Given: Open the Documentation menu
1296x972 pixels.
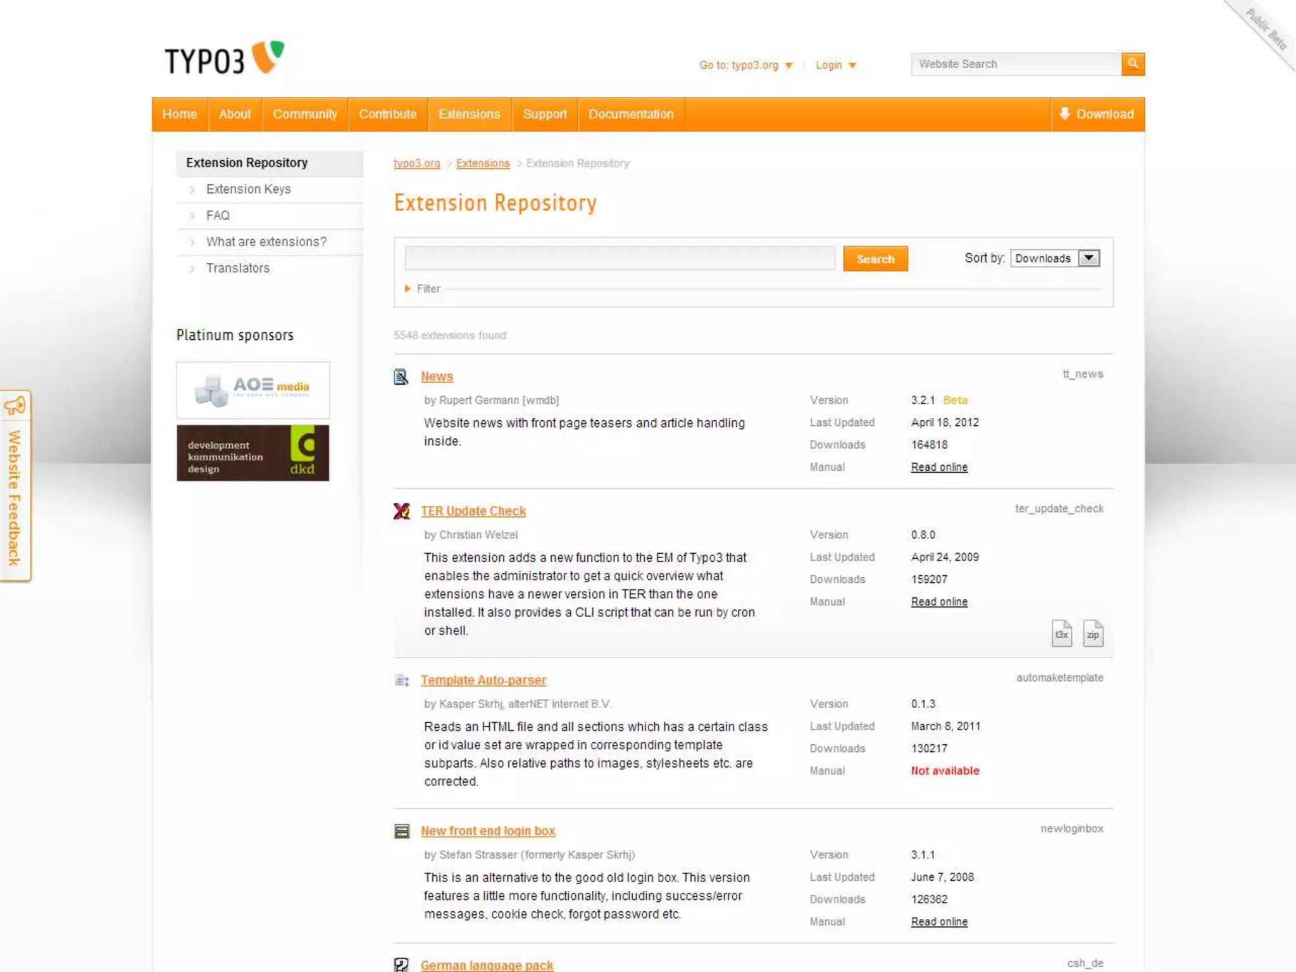Looking at the screenshot, I should coord(630,115).
